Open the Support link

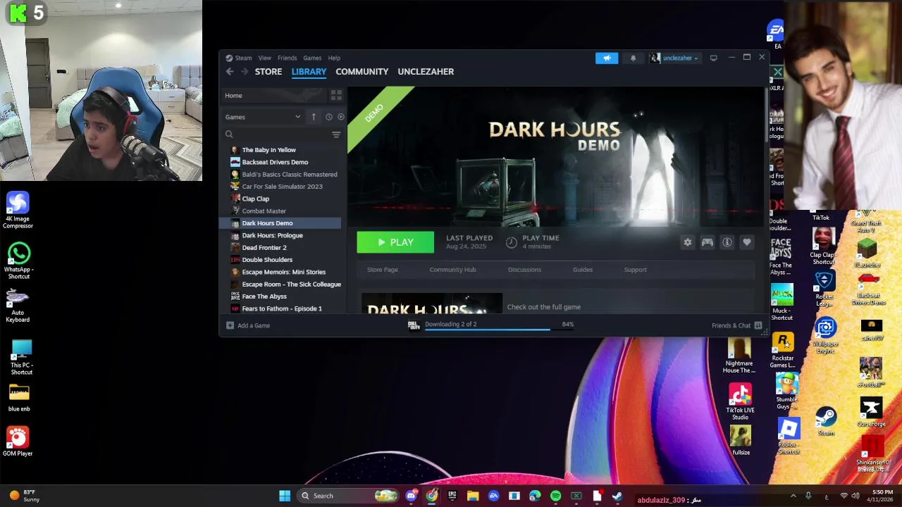point(635,270)
